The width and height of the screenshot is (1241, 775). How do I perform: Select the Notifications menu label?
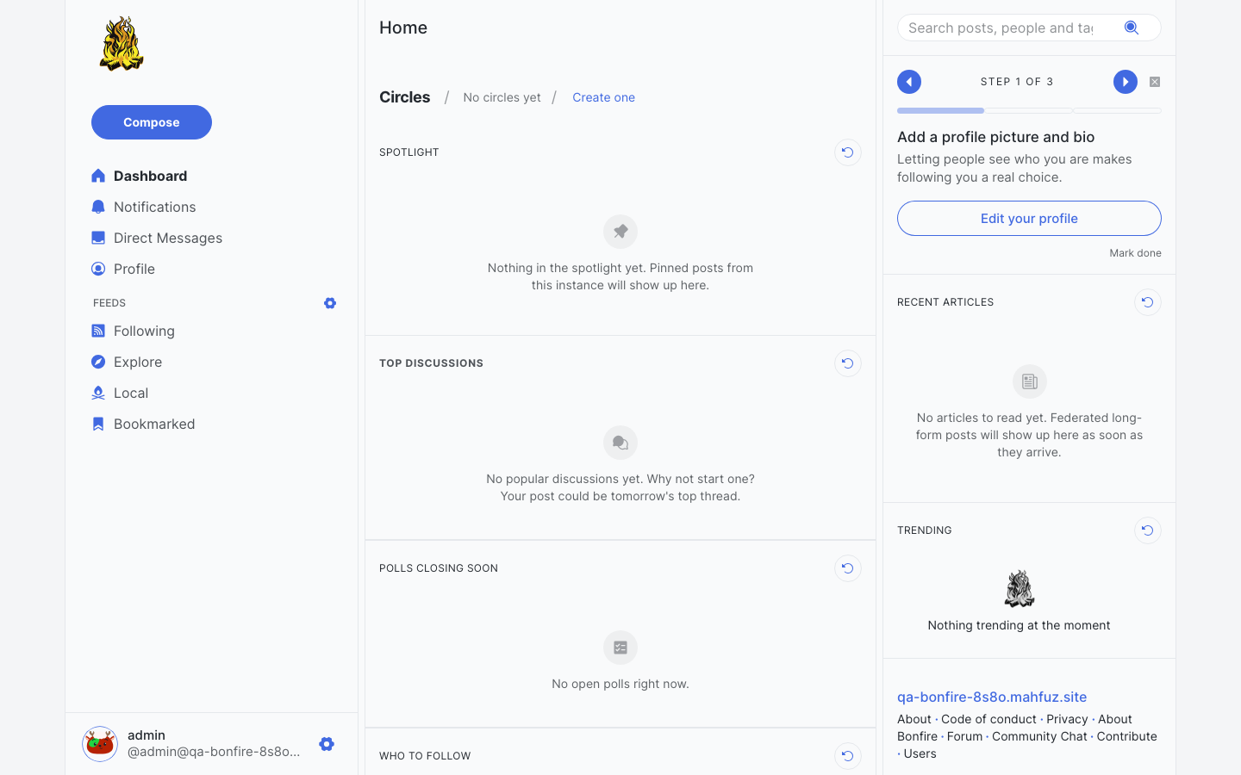[x=155, y=207]
